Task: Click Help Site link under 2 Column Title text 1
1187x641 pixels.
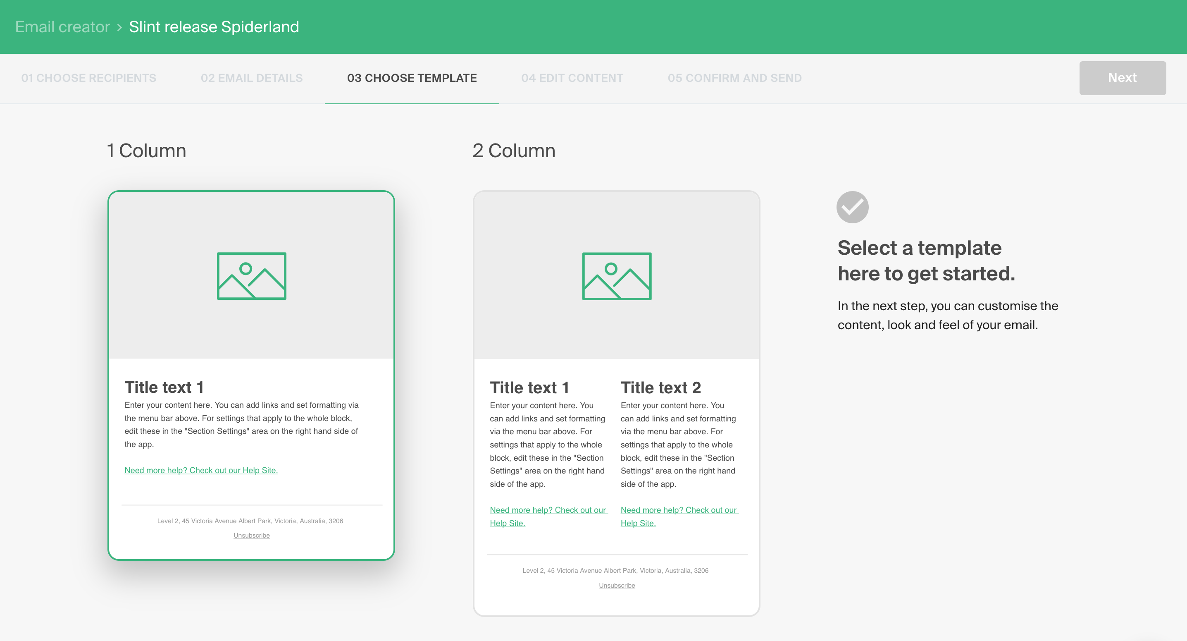Action: coord(548,510)
